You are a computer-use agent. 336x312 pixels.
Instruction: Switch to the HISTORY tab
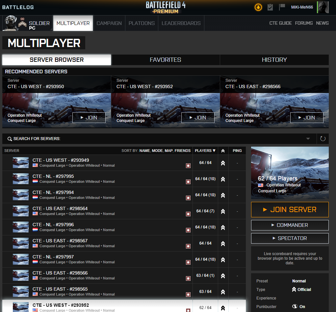click(274, 60)
